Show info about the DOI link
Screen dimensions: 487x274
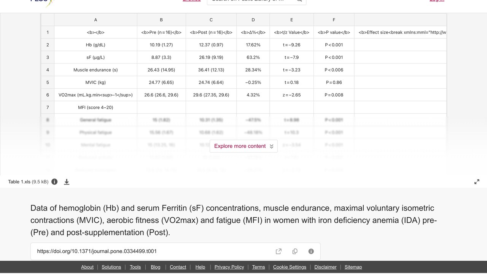coord(311,251)
